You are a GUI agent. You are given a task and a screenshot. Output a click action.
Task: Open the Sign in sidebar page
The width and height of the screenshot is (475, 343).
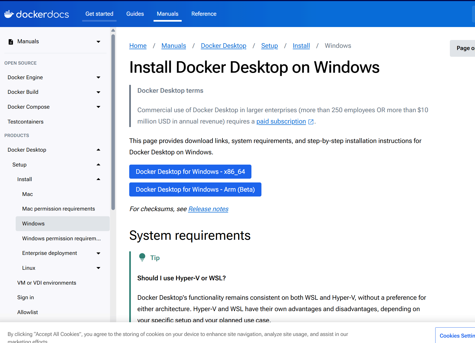[x=25, y=297]
